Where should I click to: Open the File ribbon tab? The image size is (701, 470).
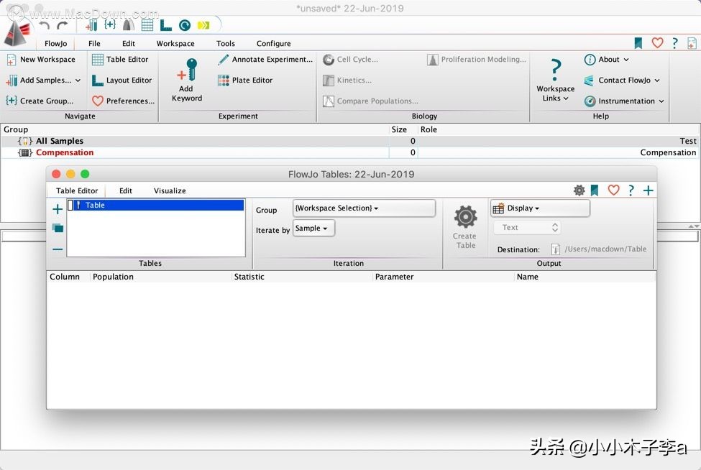point(94,43)
